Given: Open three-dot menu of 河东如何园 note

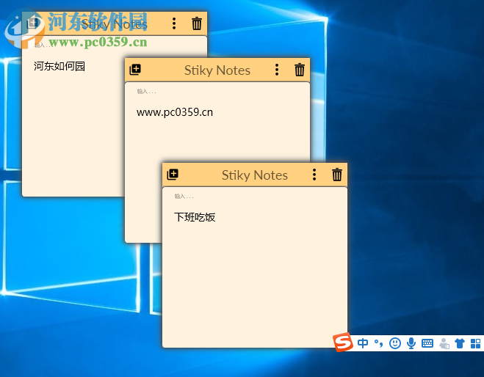Looking at the screenshot, I should pyautogui.click(x=174, y=23).
